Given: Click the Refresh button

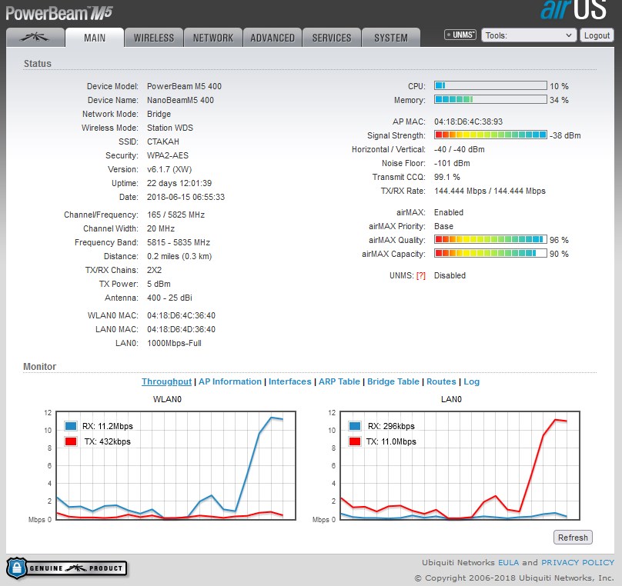Looking at the screenshot, I should [x=573, y=538].
